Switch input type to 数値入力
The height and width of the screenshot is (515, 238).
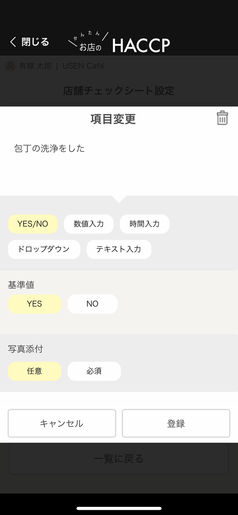89,224
